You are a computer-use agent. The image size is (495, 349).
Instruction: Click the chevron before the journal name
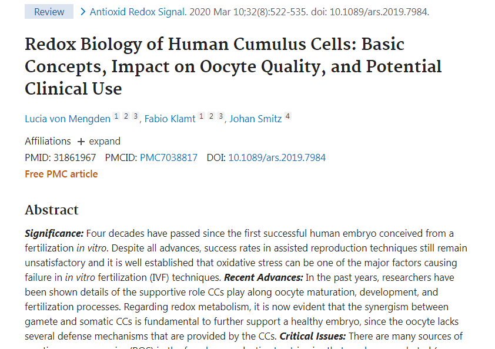pyautogui.click(x=83, y=12)
